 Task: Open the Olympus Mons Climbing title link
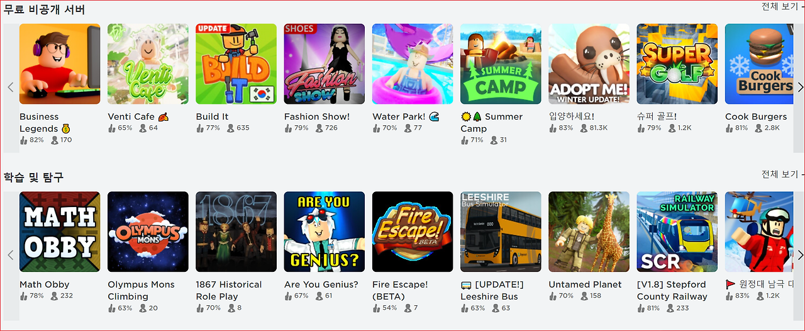141,291
